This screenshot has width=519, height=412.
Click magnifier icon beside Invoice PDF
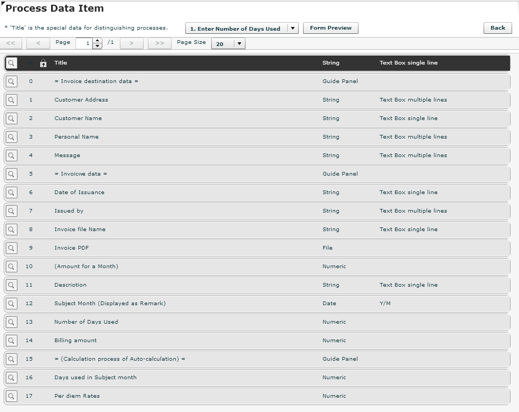[x=11, y=248]
